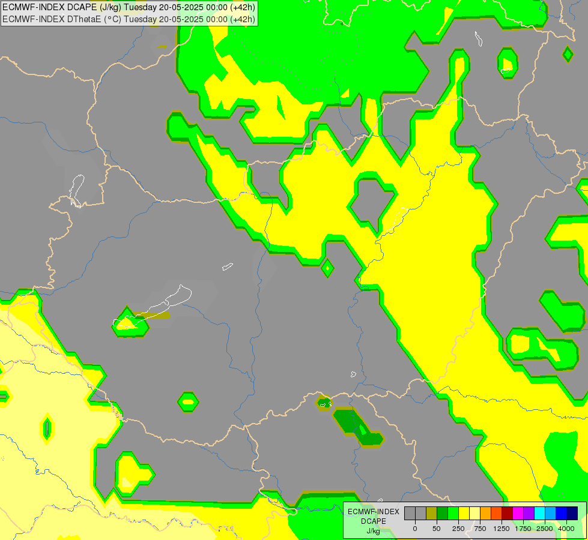The width and height of the screenshot is (588, 540).
Task: Select the magenta legend color swatch
Action: (x=518, y=513)
